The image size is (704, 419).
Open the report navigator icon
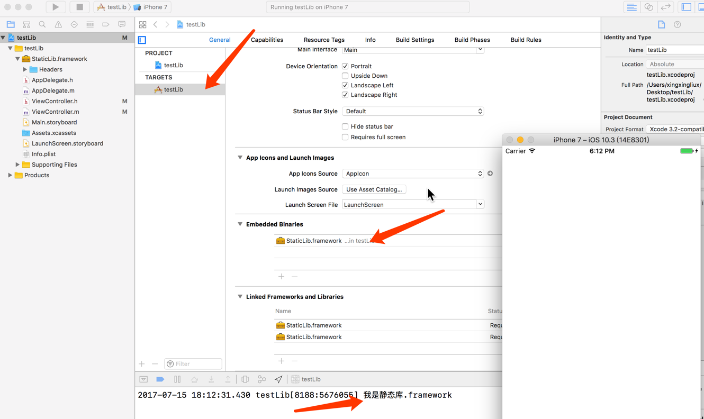pos(122,24)
